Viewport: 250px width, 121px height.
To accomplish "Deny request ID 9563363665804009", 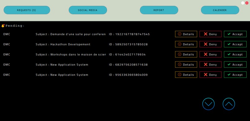I will tap(211, 75).
